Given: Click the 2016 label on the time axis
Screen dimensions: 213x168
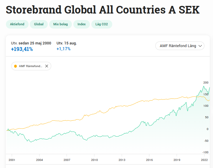Looking at the screenshot, I should click(x=149, y=160).
